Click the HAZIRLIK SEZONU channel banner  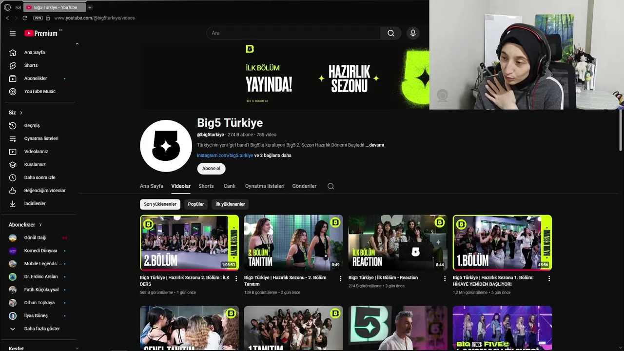coord(285,77)
